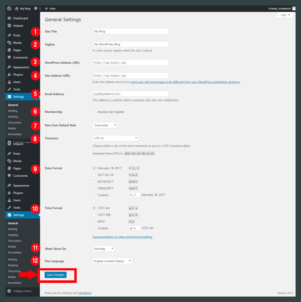Viewport: 301px width, 302px height.
Task: Open the New User Default Role dropdown
Action: pos(105,125)
